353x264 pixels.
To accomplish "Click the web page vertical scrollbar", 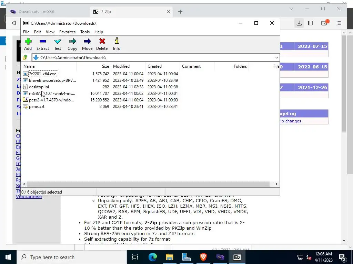I will (344, 84).
